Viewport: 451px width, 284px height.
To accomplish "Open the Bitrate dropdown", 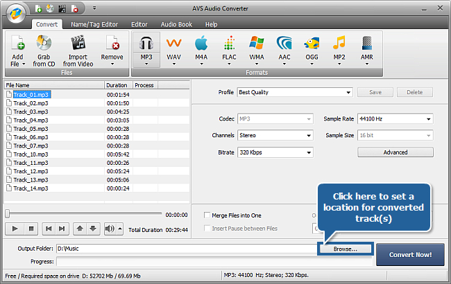I will (x=309, y=152).
